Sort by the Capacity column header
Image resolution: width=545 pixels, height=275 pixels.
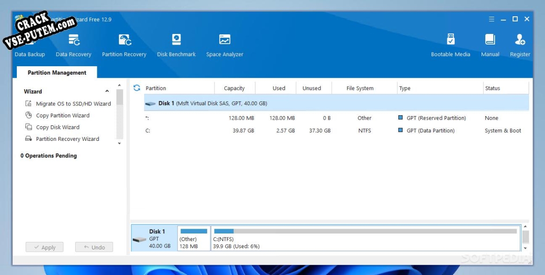click(x=235, y=88)
